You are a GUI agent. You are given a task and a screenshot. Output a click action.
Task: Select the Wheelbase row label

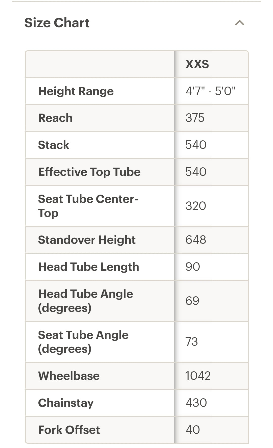(x=69, y=376)
